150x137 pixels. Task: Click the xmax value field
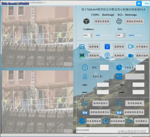pos(103,92)
